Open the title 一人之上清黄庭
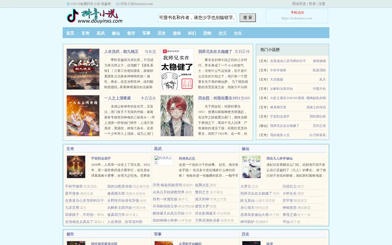392x245 pixels. (118, 98)
